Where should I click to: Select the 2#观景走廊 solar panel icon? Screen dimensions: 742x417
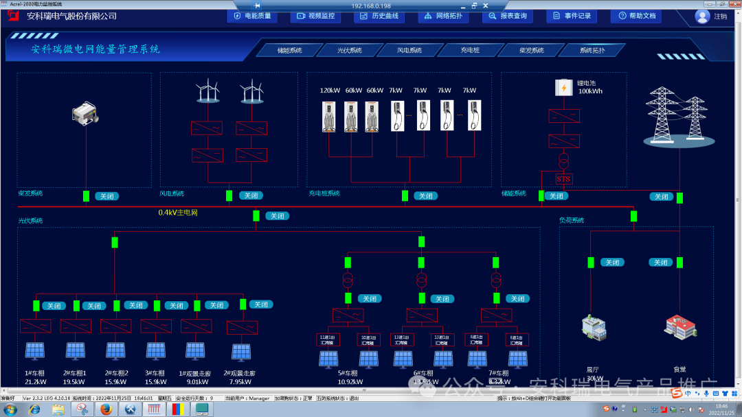(x=241, y=353)
